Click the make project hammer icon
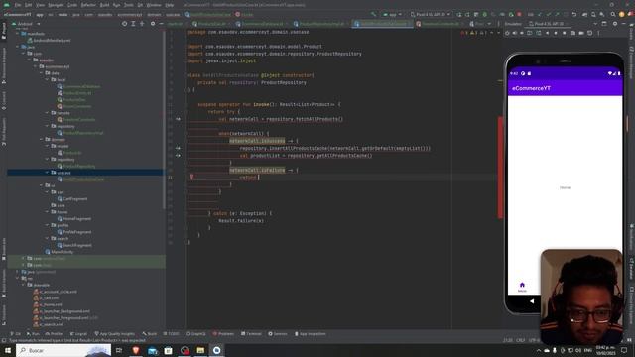Viewport: 635px width, 357px height. 373,14
